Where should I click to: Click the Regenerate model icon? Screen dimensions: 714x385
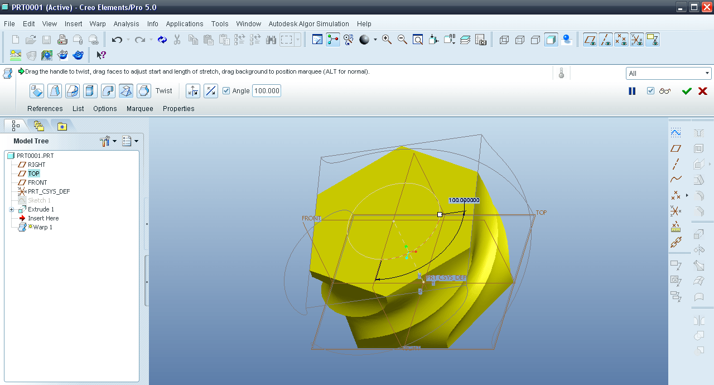click(x=162, y=40)
